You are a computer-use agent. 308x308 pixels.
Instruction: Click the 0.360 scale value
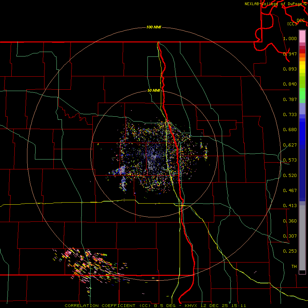[x=290, y=221]
